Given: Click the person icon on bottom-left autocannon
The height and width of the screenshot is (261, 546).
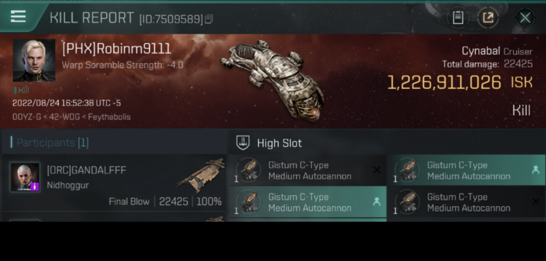Looking at the screenshot, I should (377, 202).
